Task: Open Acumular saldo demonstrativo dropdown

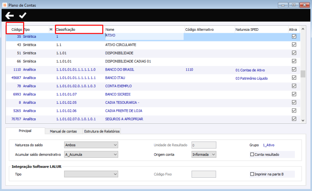Action: (91, 154)
